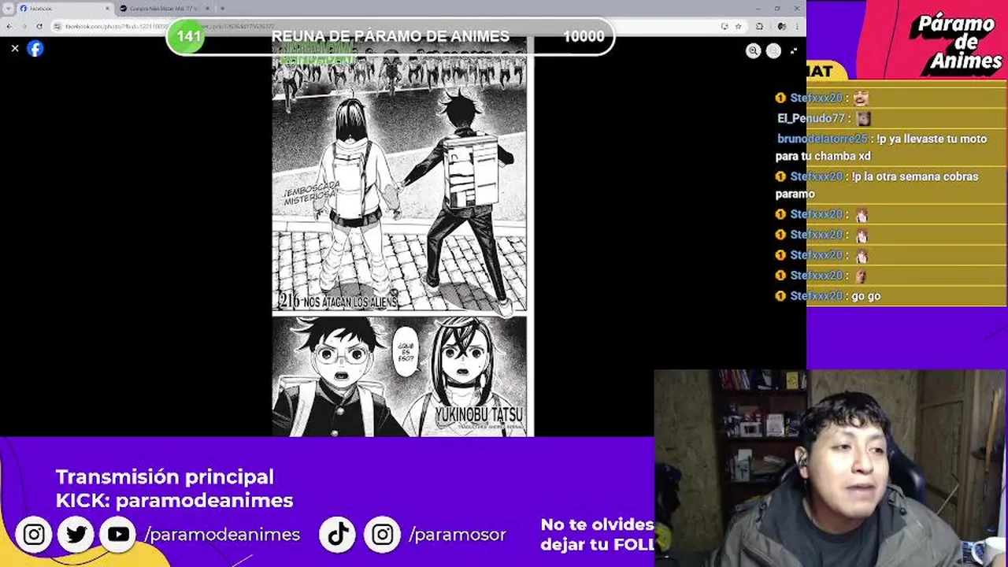Bookmark this page with the star icon
1008x567 pixels.
(738, 26)
